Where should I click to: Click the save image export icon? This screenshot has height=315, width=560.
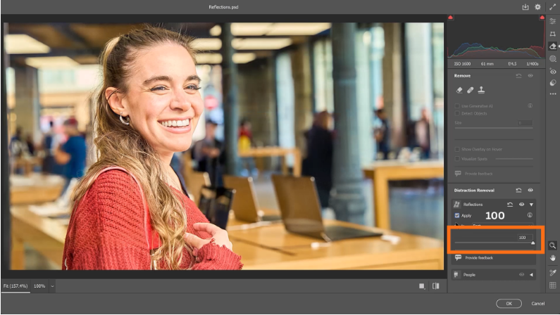(525, 7)
